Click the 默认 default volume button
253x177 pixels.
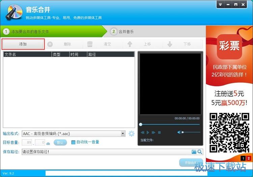[60, 143]
